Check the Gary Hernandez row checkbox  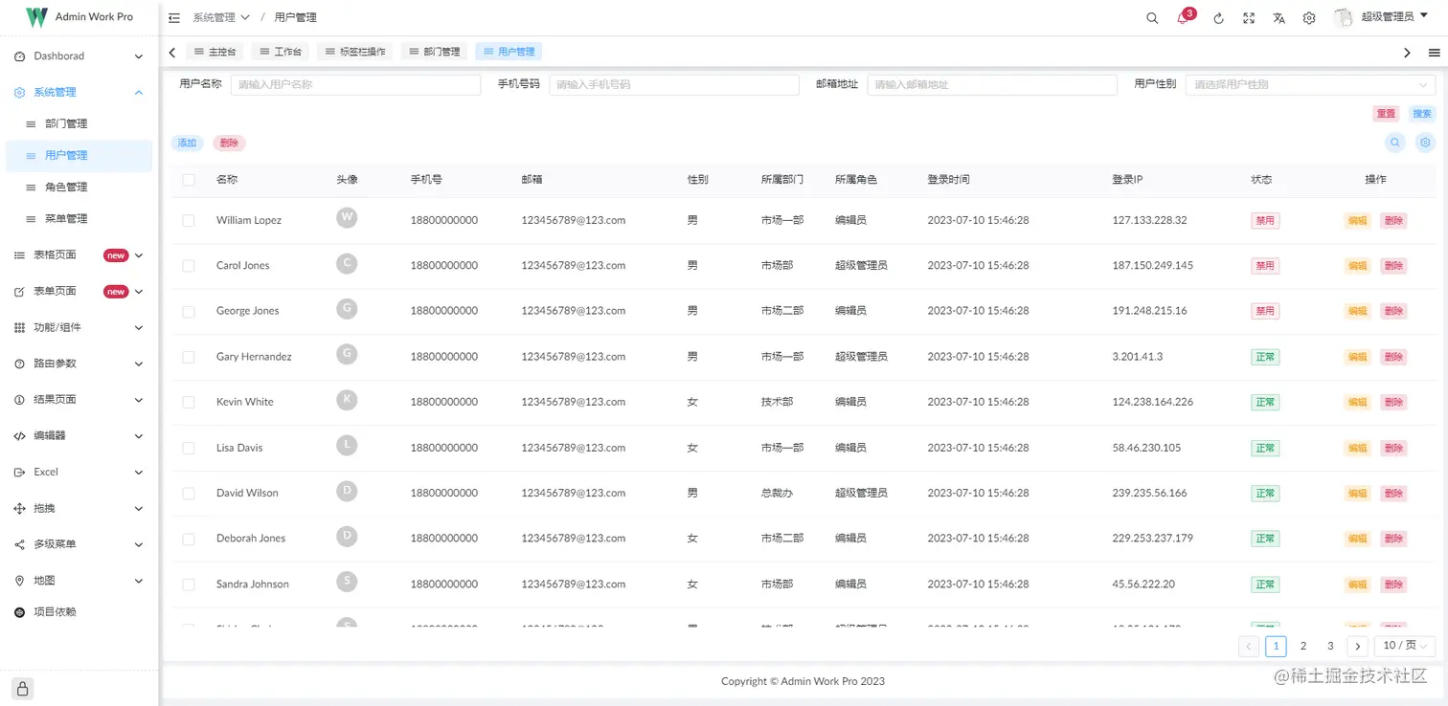point(189,357)
